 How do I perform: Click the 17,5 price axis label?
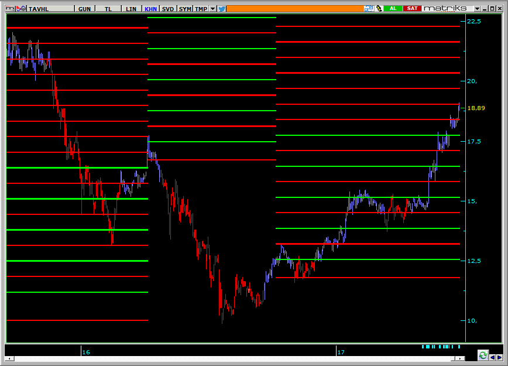point(473,141)
